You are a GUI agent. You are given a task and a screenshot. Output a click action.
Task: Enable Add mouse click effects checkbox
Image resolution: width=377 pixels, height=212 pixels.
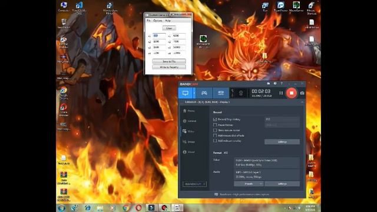pyautogui.click(x=215, y=135)
